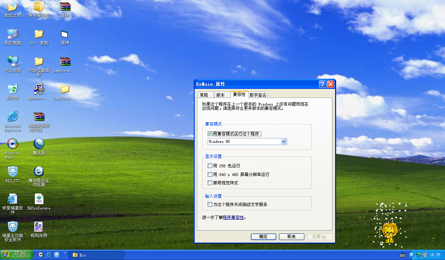The width and height of the screenshot is (445, 260).
Task: Uncheck 用兼容模式运行这个程序 checkbox
Action: [210, 133]
